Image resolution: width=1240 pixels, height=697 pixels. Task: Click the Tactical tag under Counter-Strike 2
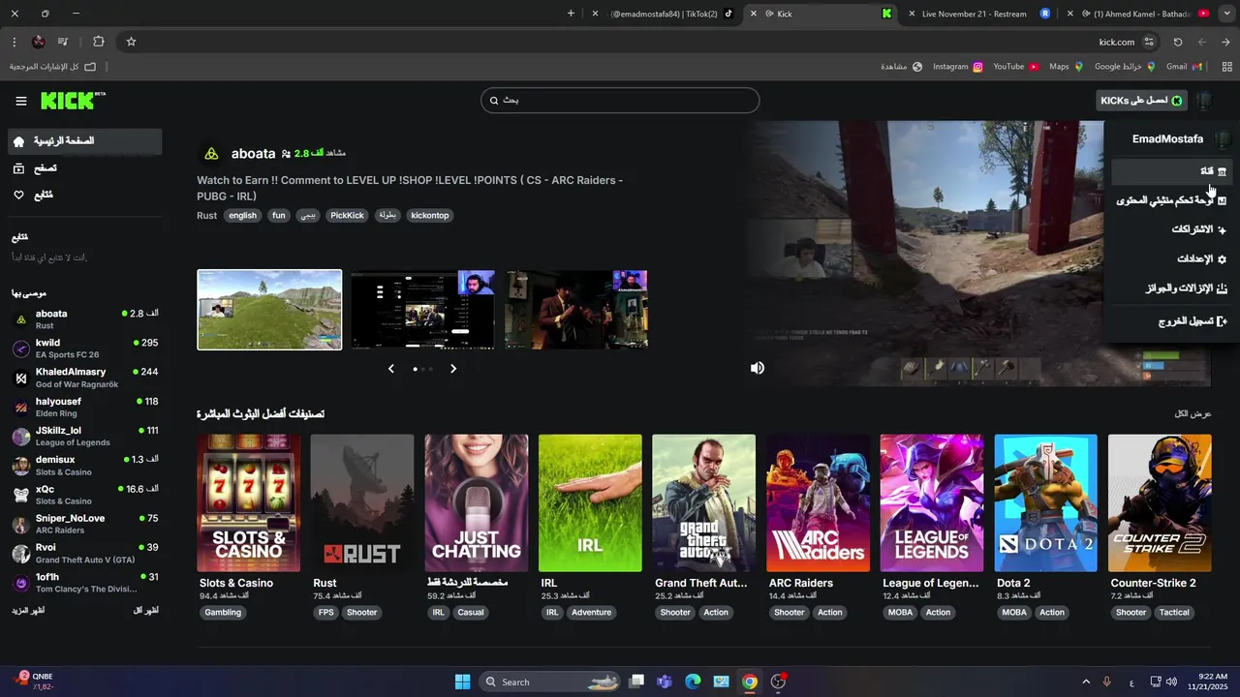coord(1174,612)
